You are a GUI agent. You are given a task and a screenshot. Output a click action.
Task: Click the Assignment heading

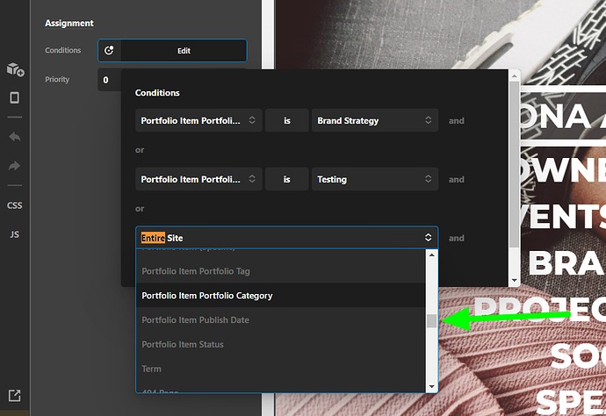pos(69,23)
